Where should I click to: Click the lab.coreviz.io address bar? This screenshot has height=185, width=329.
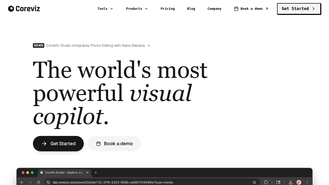tap(113, 182)
